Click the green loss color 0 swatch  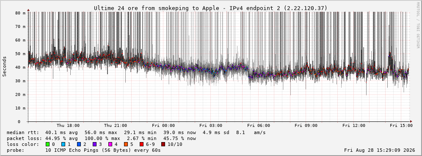[x=48, y=144]
